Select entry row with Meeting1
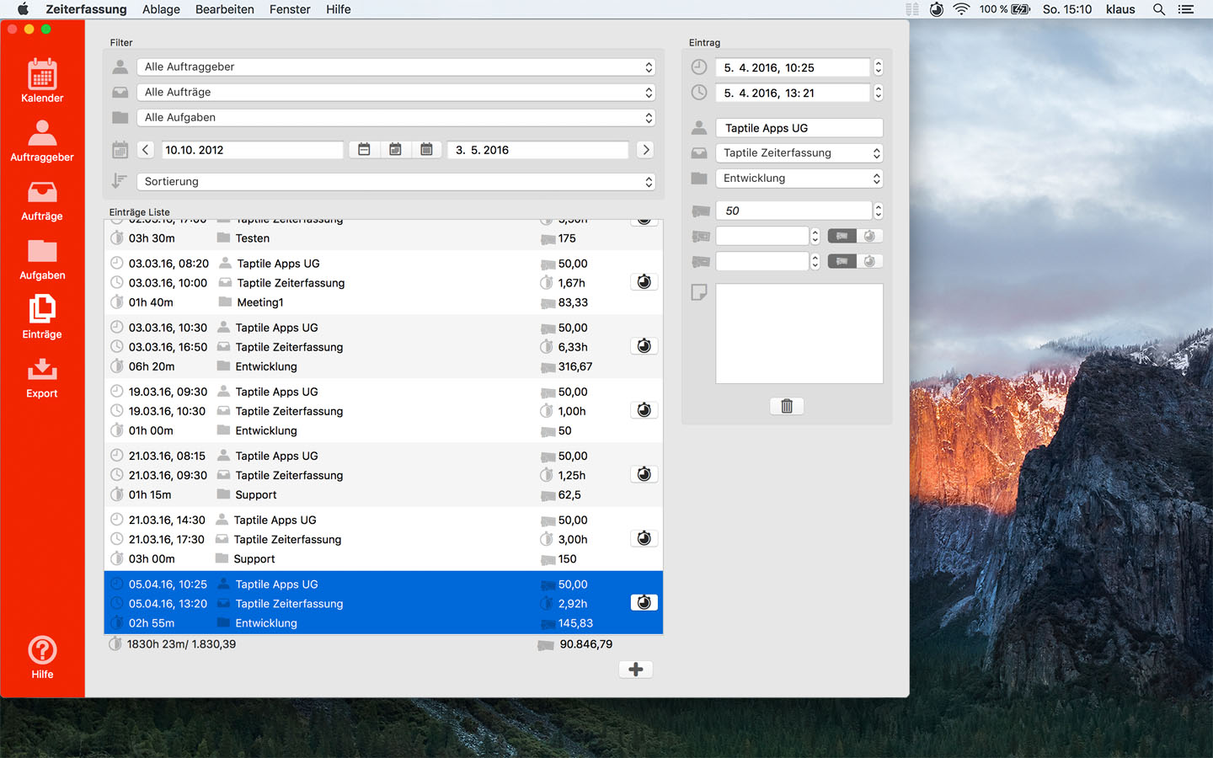 coord(383,283)
